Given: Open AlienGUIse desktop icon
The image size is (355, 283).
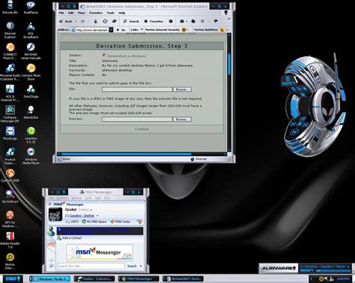Looking at the screenshot, I should click(x=31, y=112).
